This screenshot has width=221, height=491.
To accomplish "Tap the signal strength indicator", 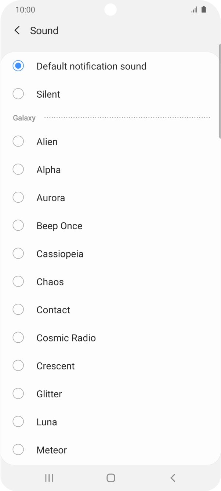I will click(x=195, y=10).
